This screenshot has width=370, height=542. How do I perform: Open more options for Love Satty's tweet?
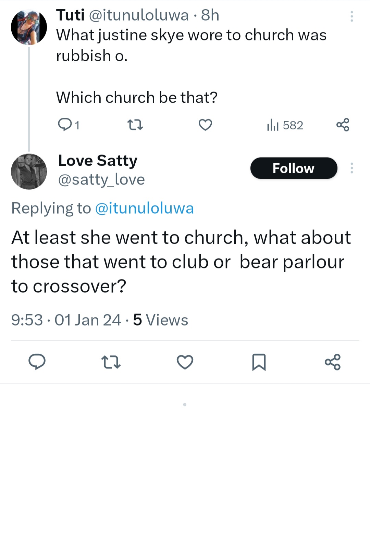tap(351, 168)
